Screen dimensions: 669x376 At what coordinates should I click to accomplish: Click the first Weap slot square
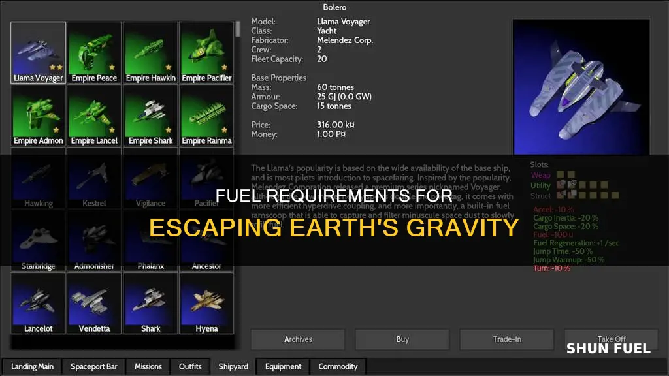(560, 174)
